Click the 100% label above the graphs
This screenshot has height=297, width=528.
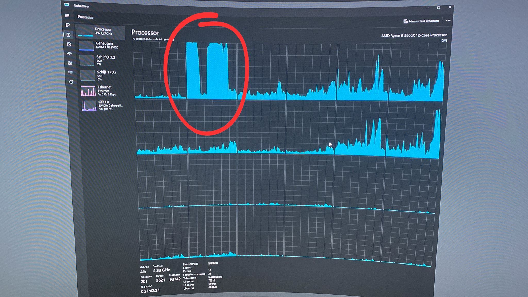click(x=443, y=40)
